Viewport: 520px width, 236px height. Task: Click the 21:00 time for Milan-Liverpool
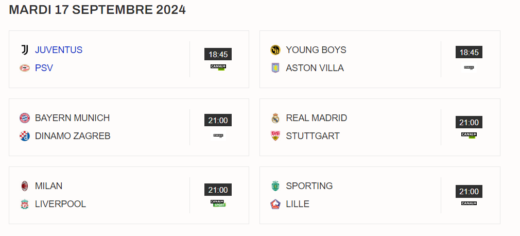[218, 190]
